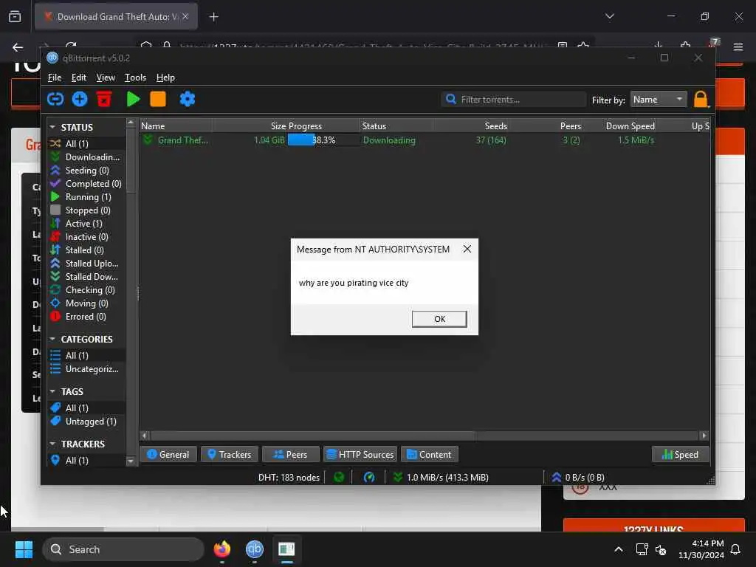Open the Help menu
The width and height of the screenshot is (756, 567).
[x=165, y=77]
